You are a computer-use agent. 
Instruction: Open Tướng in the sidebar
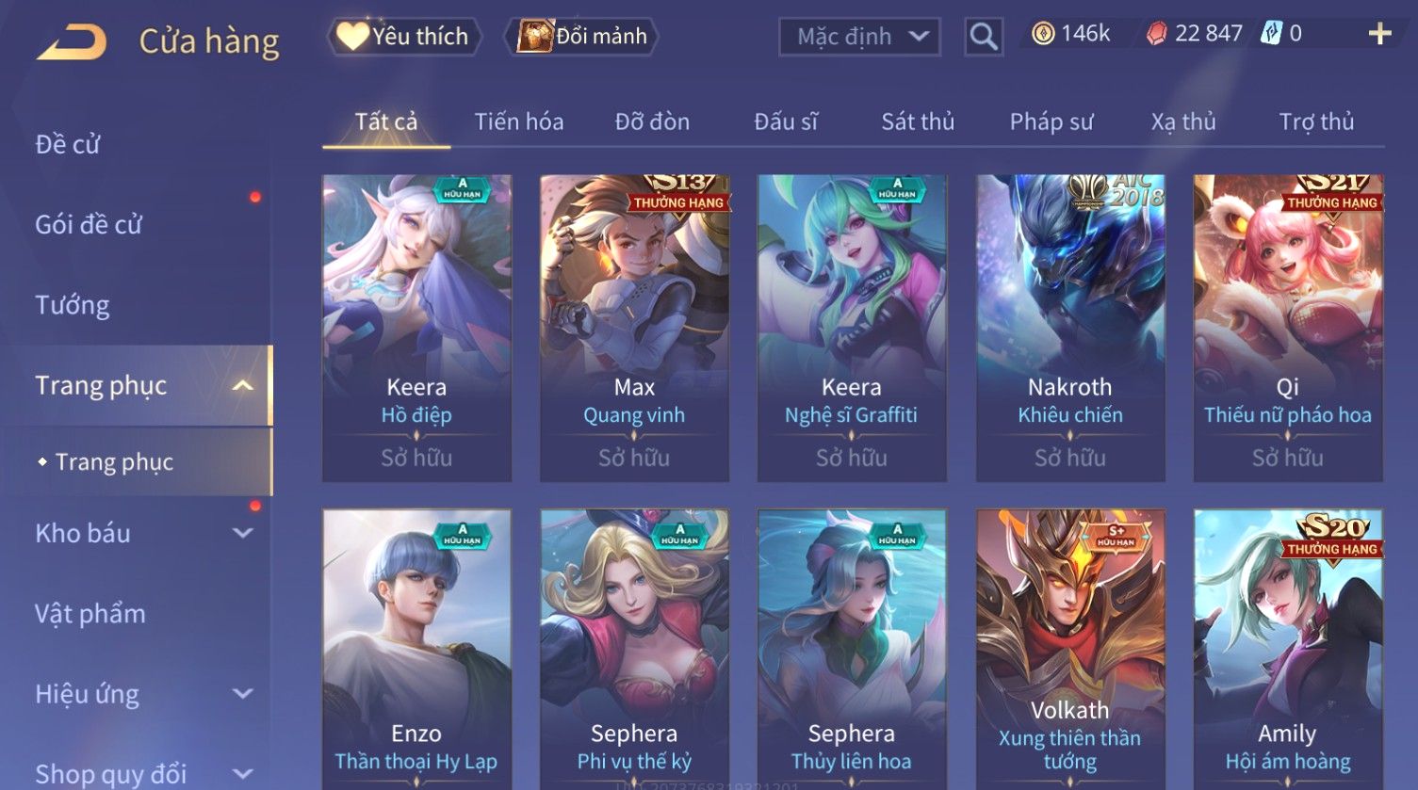(x=73, y=305)
